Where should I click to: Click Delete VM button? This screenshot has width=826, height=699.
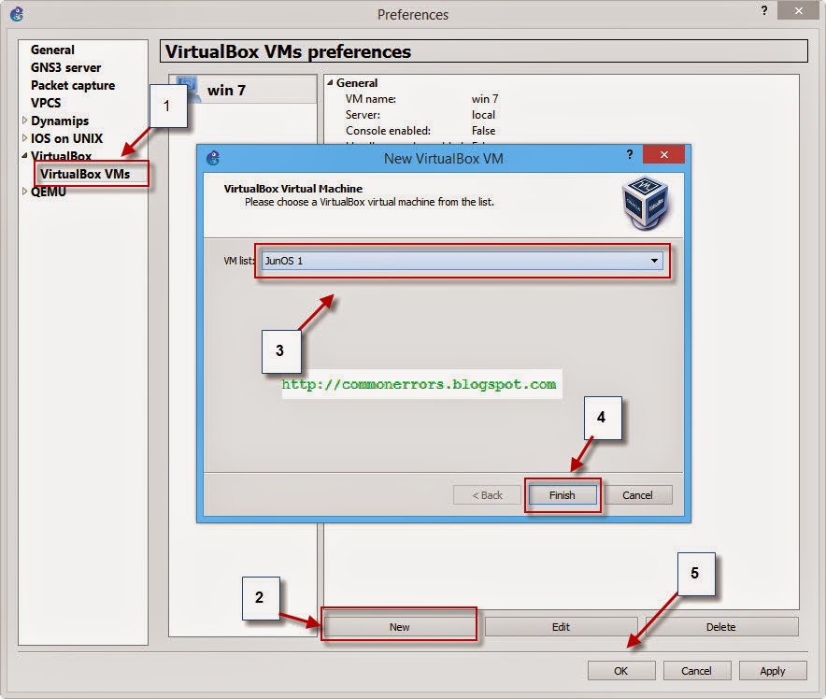point(721,627)
